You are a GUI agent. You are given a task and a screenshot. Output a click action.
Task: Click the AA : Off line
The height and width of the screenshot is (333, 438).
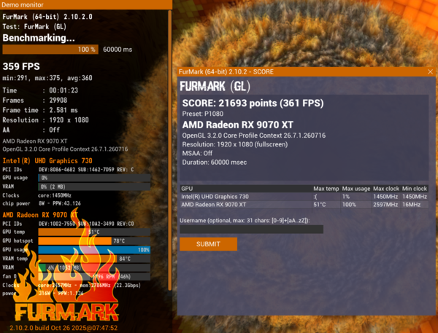point(31,130)
